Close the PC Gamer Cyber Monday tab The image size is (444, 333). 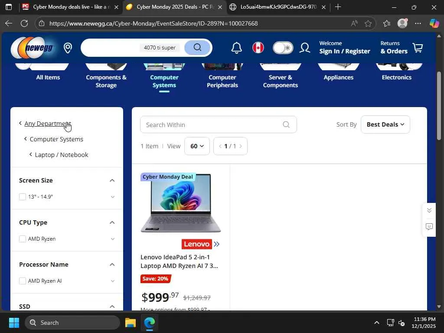116,7
